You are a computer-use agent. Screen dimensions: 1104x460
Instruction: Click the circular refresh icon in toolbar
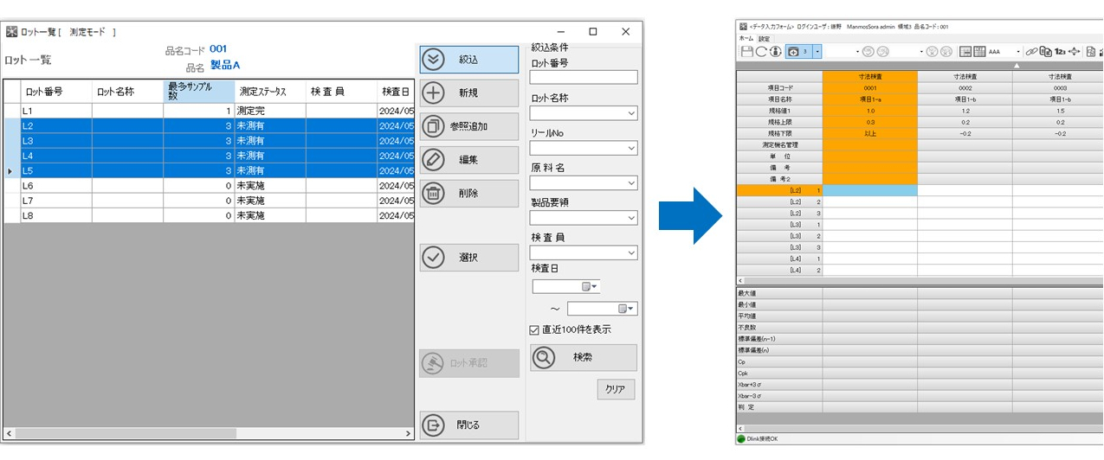(761, 52)
